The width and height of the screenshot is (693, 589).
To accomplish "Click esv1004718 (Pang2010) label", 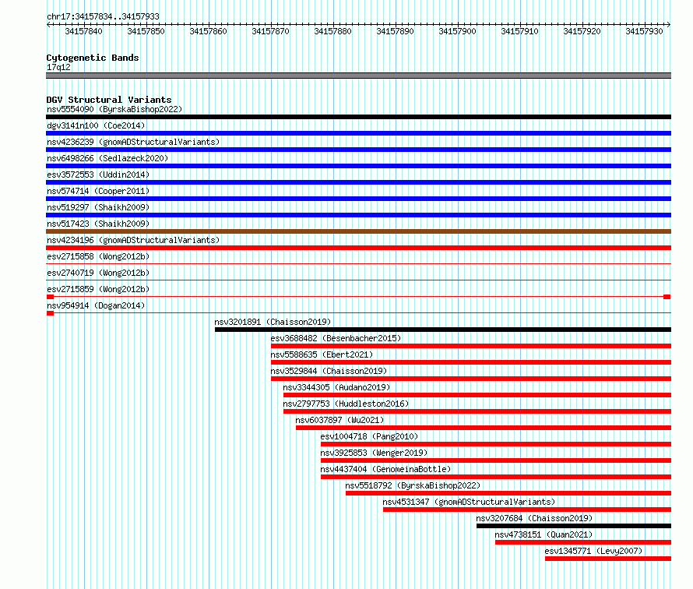I will (370, 436).
